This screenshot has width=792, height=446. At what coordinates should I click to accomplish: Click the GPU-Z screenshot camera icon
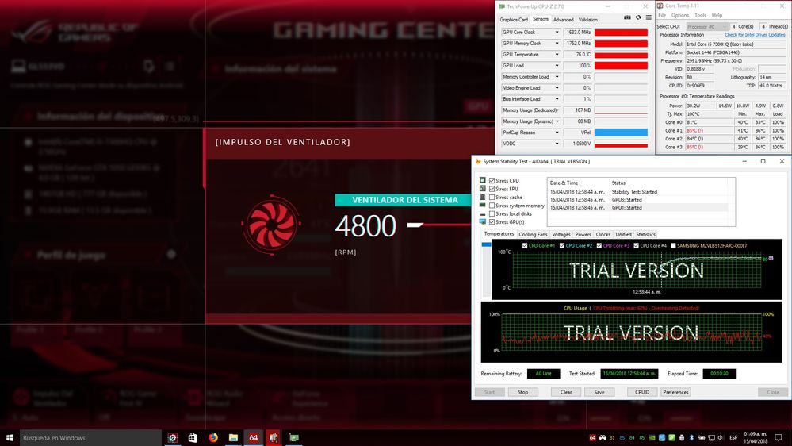click(627, 17)
